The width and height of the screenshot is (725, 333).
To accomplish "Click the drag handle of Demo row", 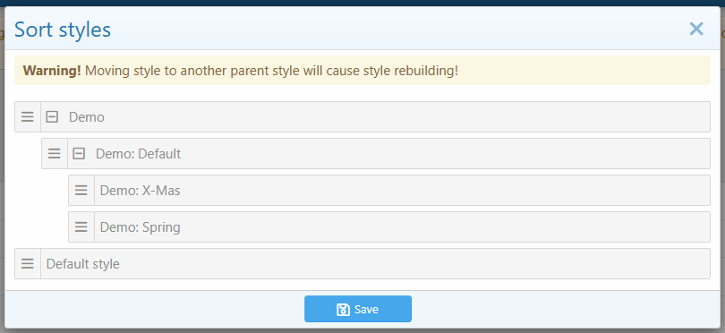I will tap(28, 117).
